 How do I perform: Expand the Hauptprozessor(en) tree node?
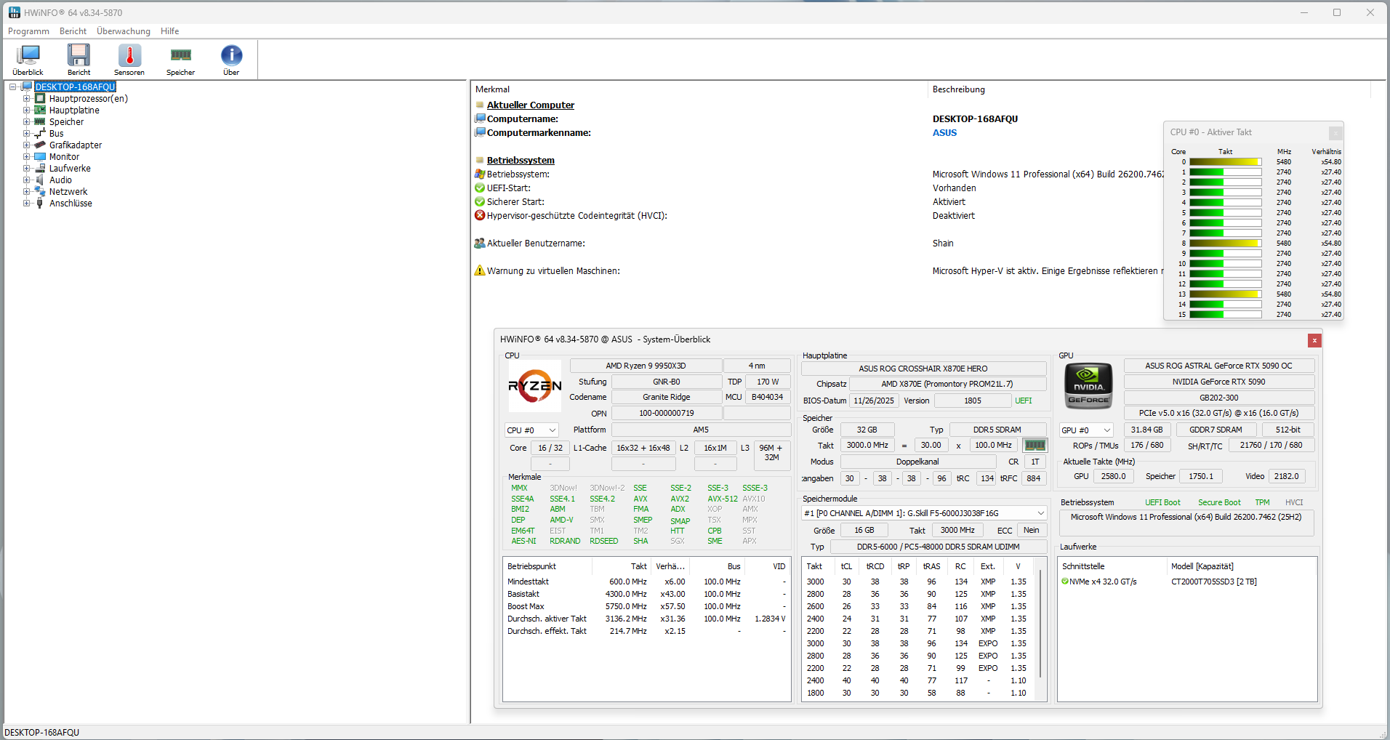(x=26, y=99)
